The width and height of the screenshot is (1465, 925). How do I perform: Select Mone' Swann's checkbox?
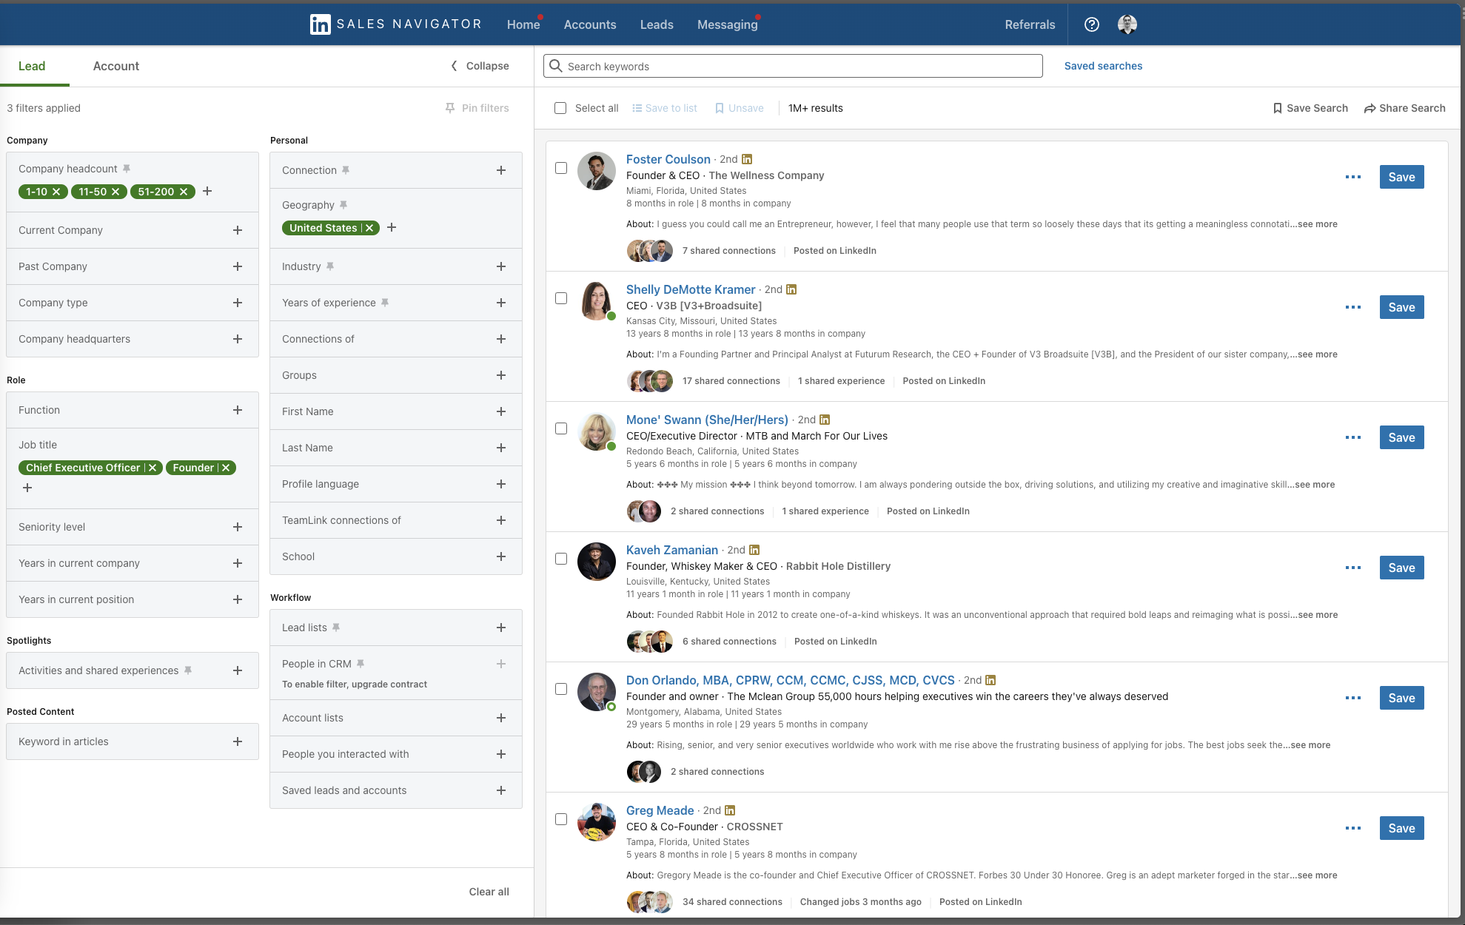click(561, 428)
